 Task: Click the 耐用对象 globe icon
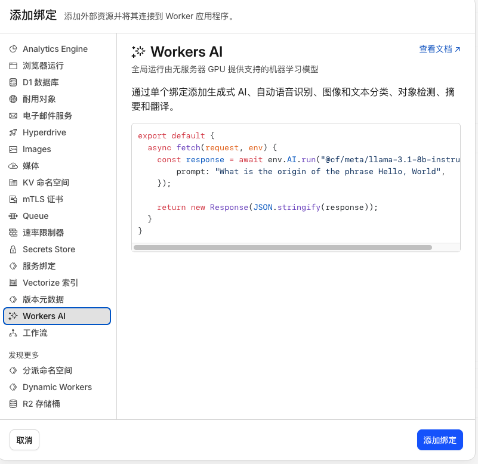tap(13, 99)
